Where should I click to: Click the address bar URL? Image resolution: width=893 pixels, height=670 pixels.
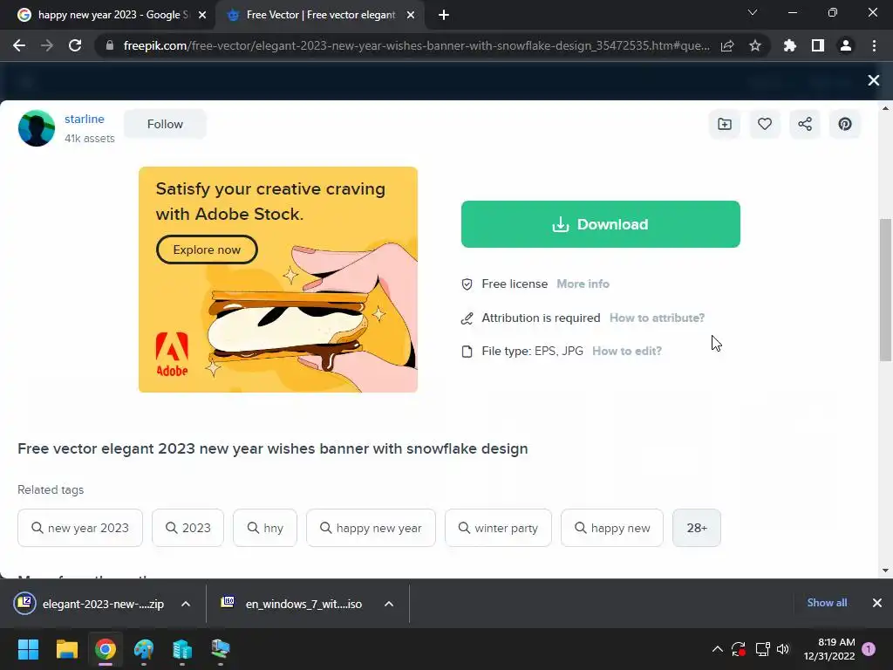[416, 45]
